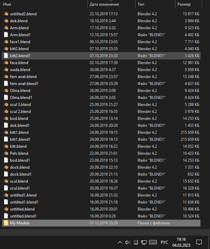Open the notification center icon
The image size is (210, 249).
point(199,242)
